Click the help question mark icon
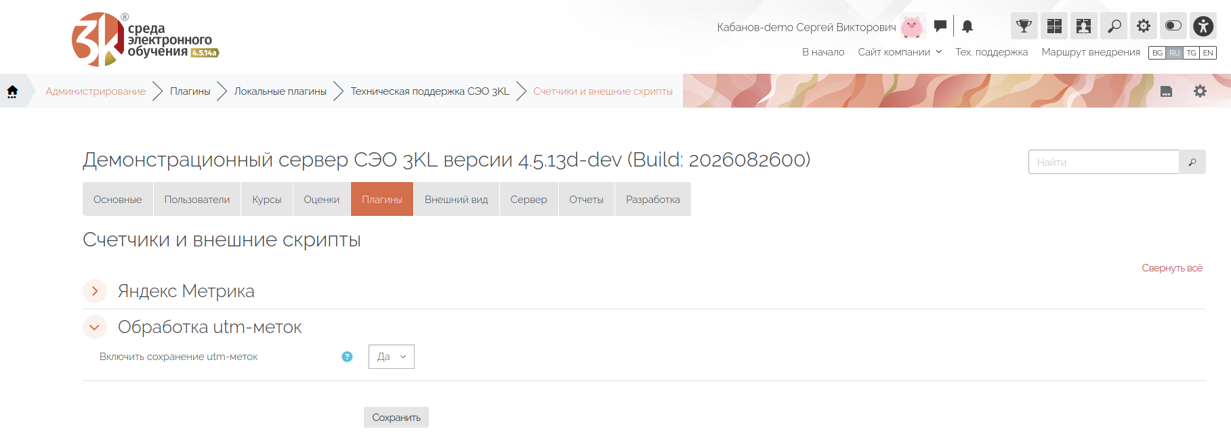This screenshot has width=1231, height=444. [x=347, y=357]
